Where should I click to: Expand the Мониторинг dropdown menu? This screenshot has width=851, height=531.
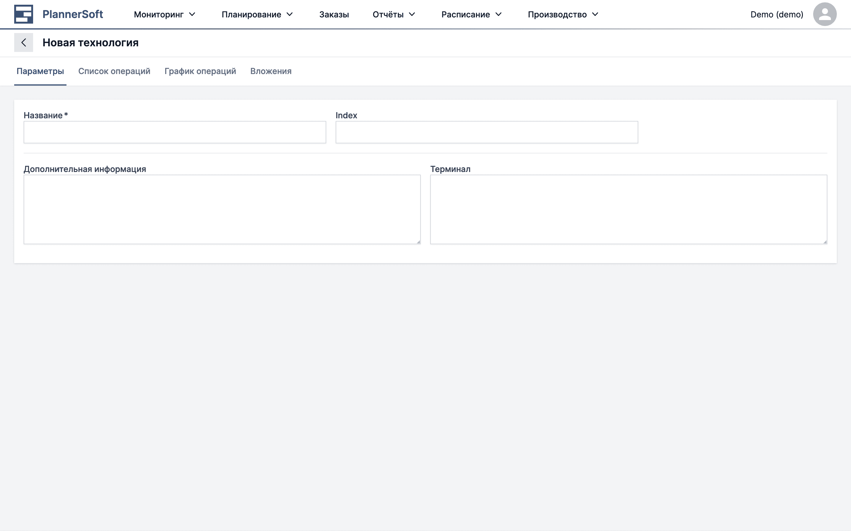click(x=164, y=14)
